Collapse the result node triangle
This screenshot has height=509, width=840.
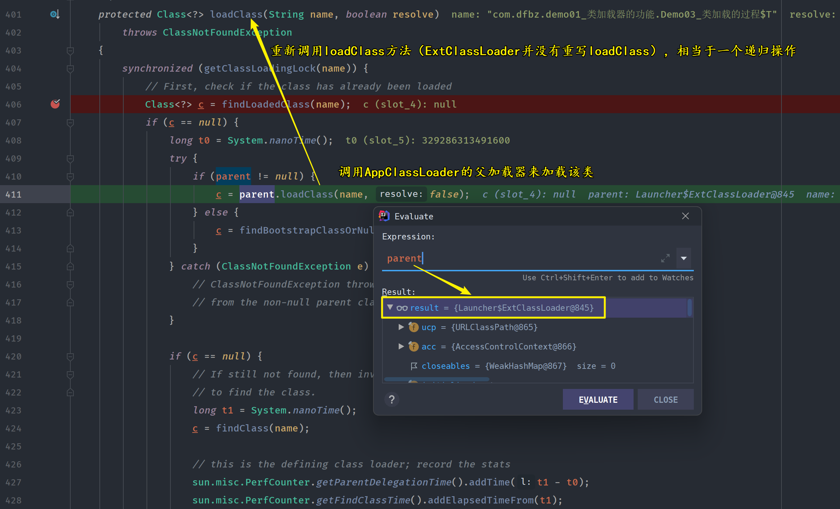point(390,307)
